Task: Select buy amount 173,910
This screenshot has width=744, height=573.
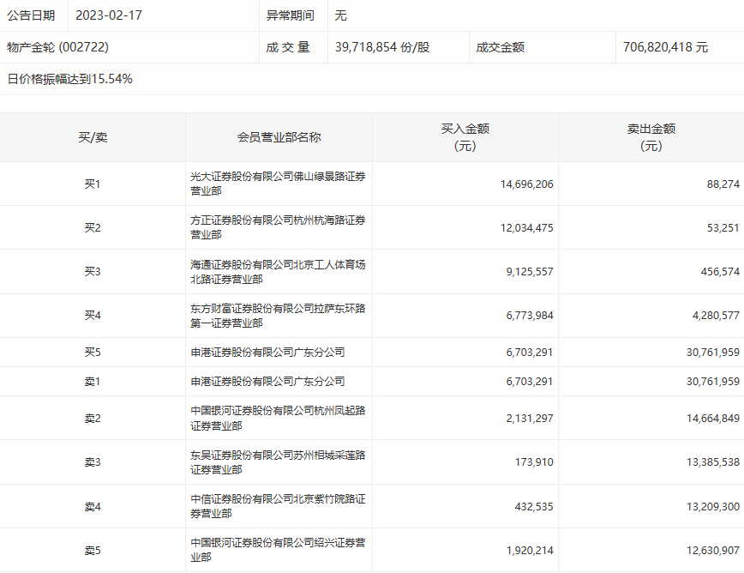Action: 534,461
